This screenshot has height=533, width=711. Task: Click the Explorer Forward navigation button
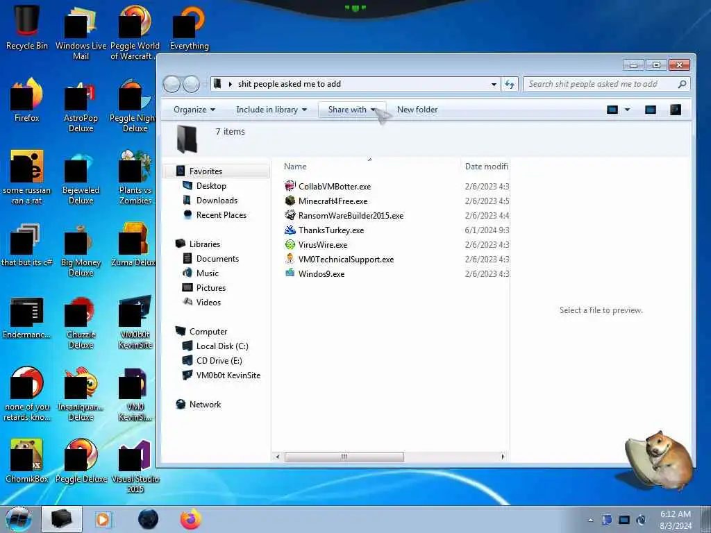coord(191,84)
